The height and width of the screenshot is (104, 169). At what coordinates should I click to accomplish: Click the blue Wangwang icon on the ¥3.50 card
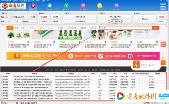(157, 42)
